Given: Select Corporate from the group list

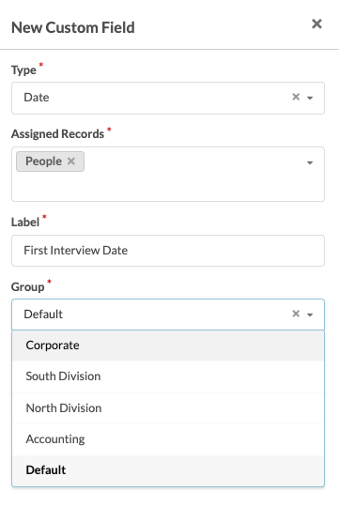Looking at the screenshot, I should 168,346.
